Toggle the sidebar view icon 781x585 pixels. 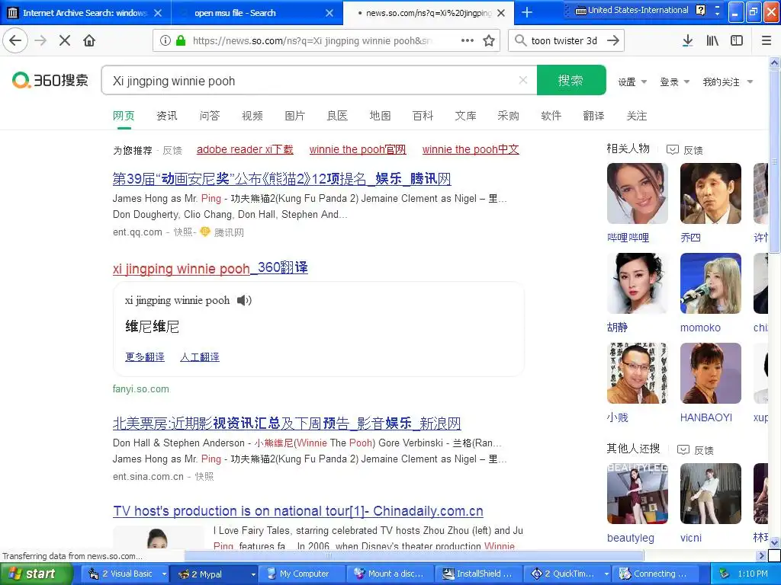pos(737,41)
